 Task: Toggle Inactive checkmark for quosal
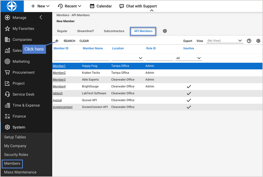[189, 100]
